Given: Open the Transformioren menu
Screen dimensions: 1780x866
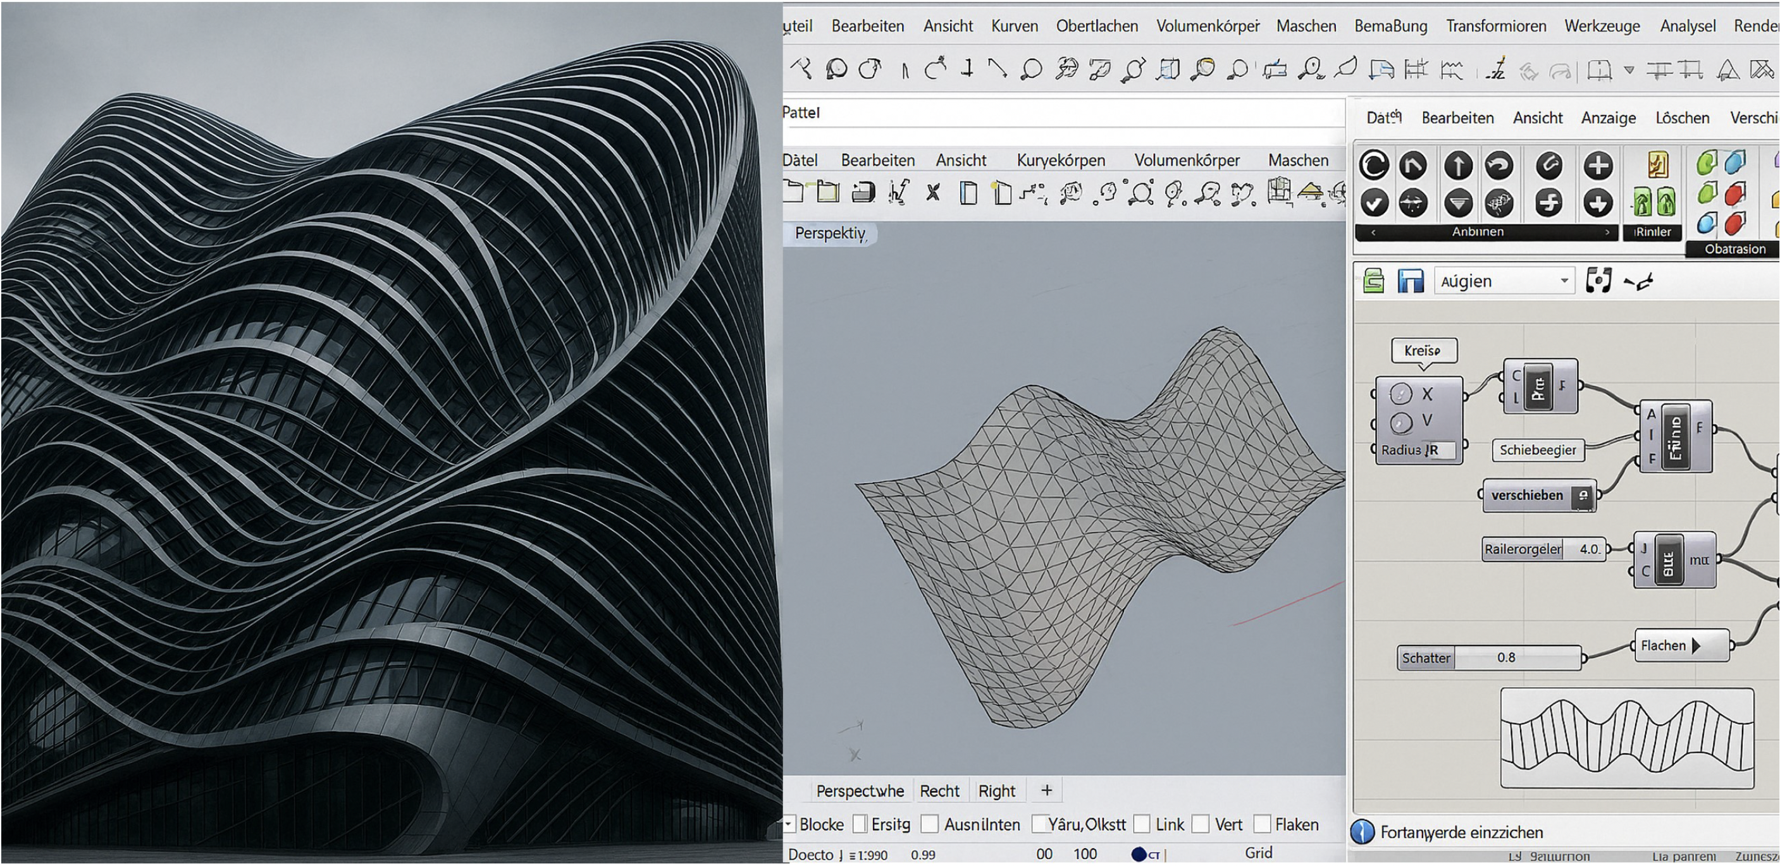Looking at the screenshot, I should click(x=1496, y=25).
